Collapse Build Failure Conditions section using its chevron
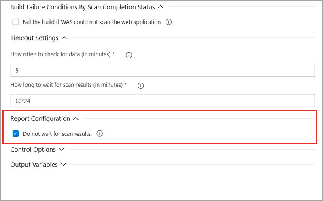323x201 pixels. (x=161, y=7)
